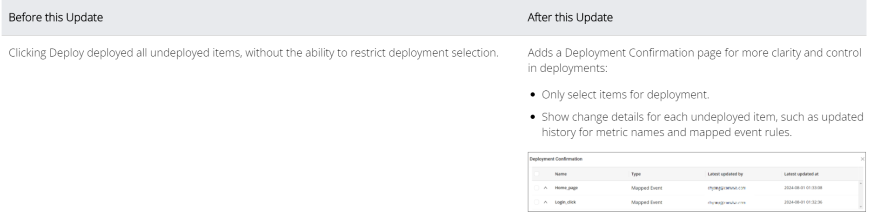Click the "Latest updated by" column header
Screen dimensions: 870x221
(x=725, y=174)
